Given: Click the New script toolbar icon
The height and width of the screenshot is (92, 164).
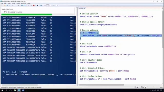Looking at the screenshot, I should (2, 5).
